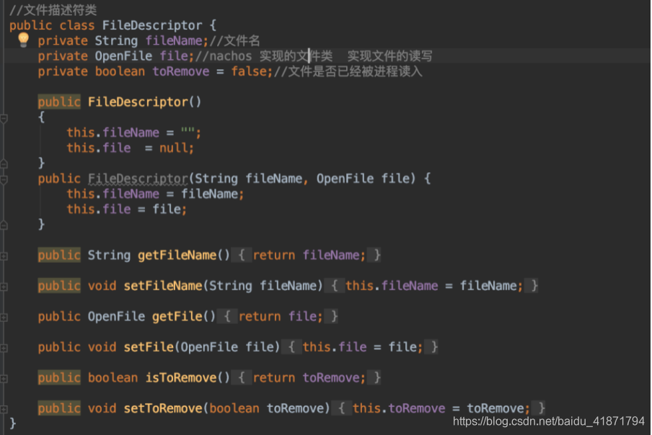Expand the folded setToRemove method via gutter

pos(4,409)
